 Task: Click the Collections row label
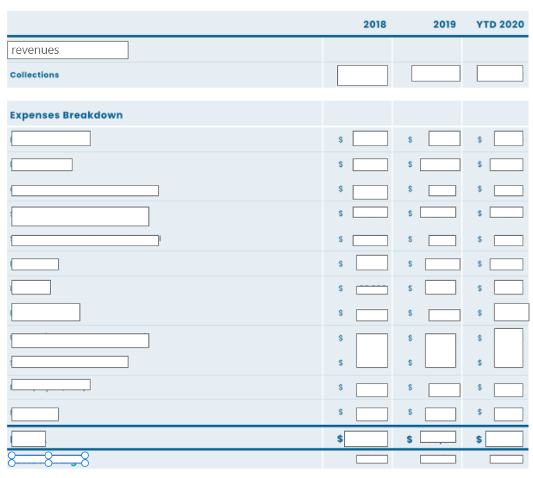pyautogui.click(x=34, y=74)
